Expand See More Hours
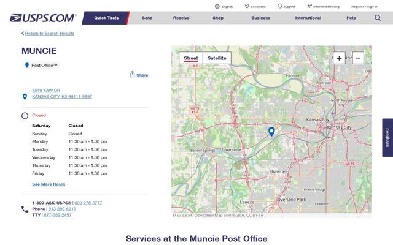 coord(49,184)
